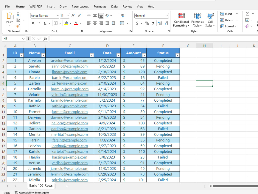Apply Accounting dollar number format
Screen dimensions: 258x194
[137, 23]
